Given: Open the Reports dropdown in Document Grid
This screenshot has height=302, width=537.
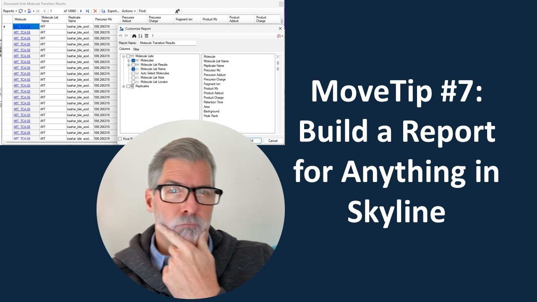Looking at the screenshot, I should point(10,11).
